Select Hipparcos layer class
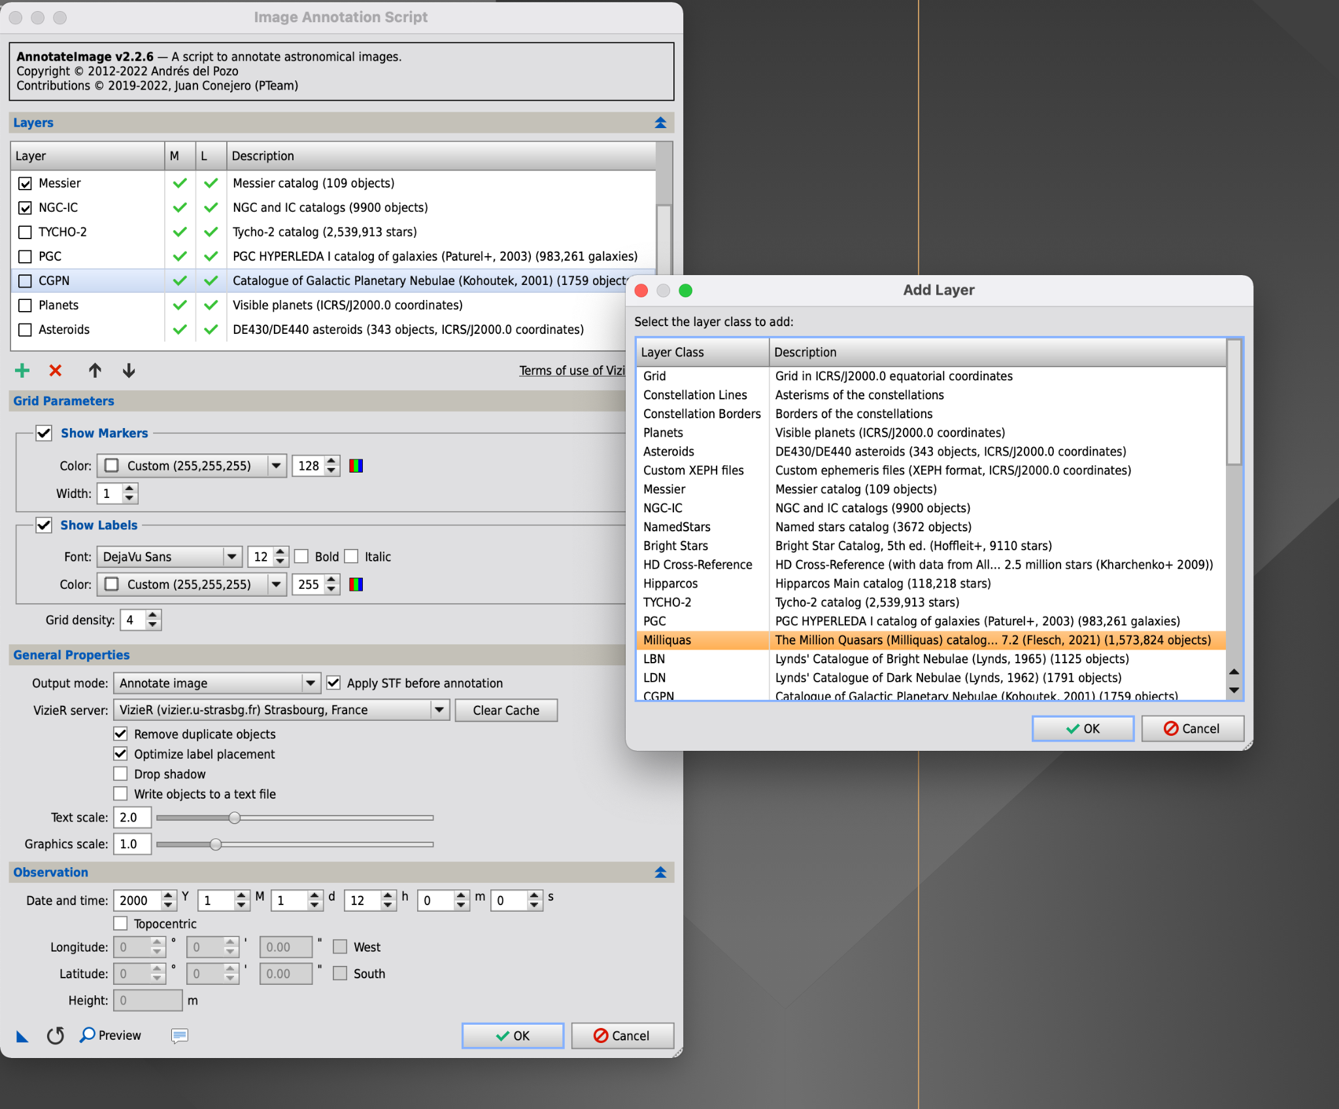The width and height of the screenshot is (1339, 1109). (x=931, y=584)
